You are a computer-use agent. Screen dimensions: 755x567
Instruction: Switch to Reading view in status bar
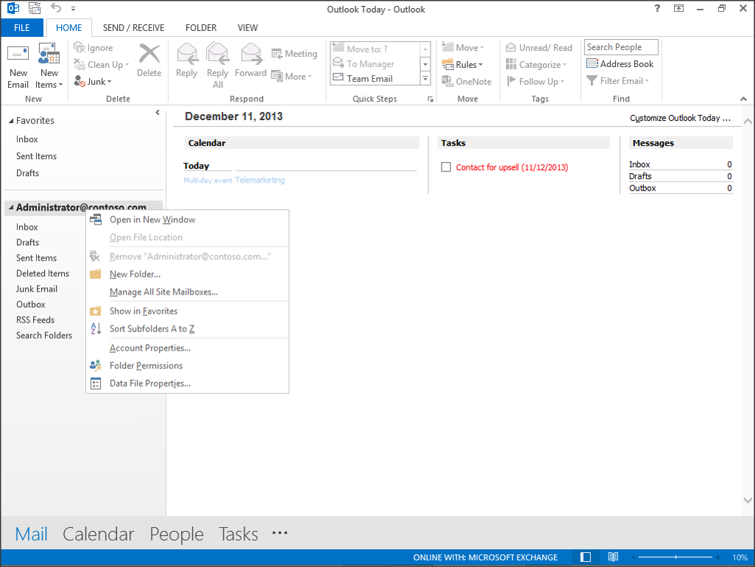613,557
